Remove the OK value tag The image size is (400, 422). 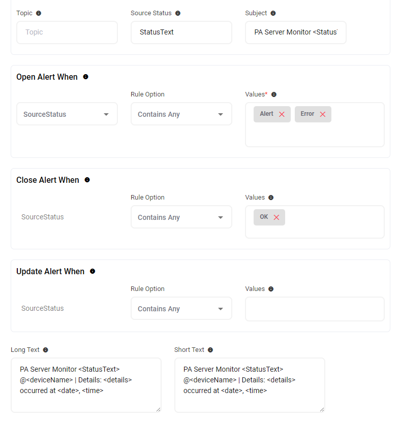point(276,217)
